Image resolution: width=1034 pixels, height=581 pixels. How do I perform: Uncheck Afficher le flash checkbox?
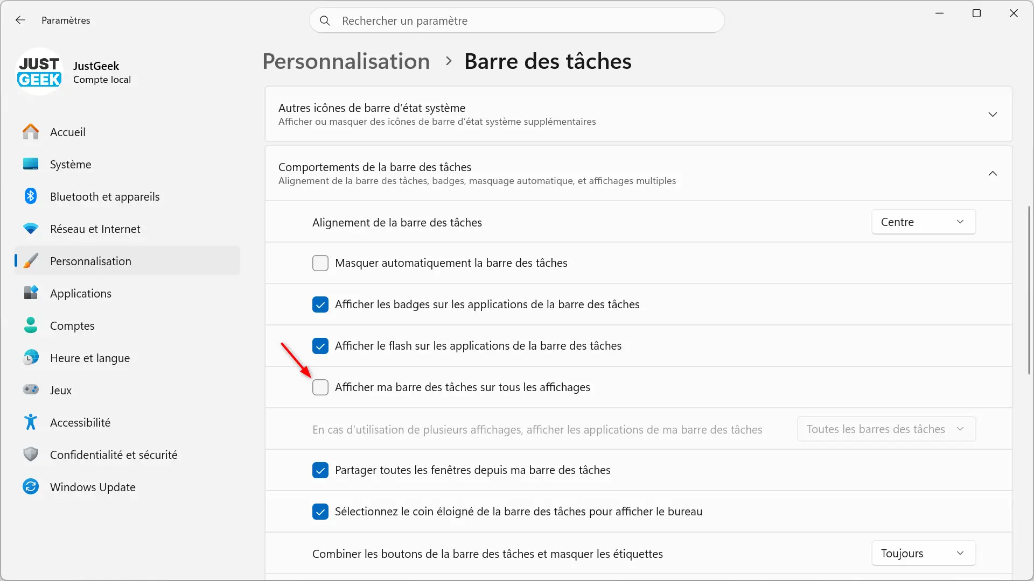coord(320,346)
